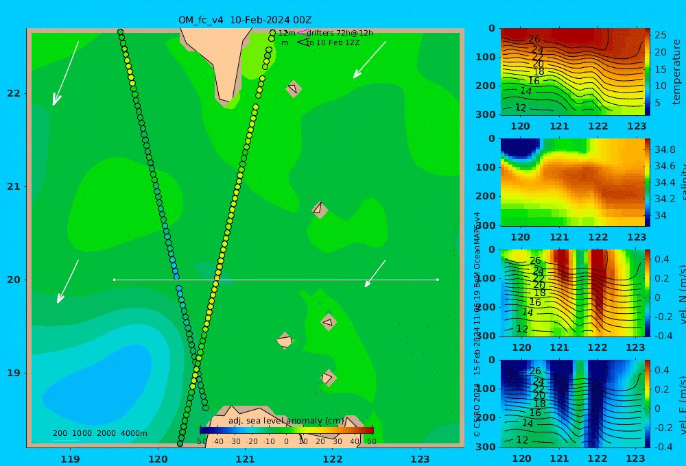Click longitude label 120 under main map
This screenshot has height=466, width=686.
pyautogui.click(x=158, y=459)
